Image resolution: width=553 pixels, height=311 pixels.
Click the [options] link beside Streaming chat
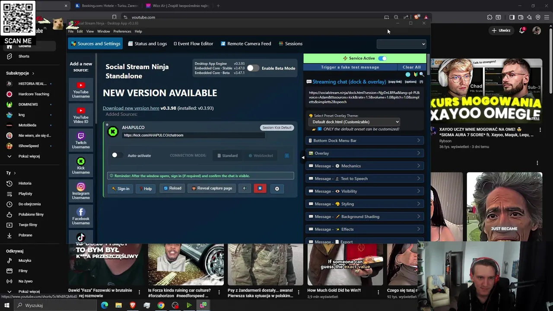[x=410, y=82]
